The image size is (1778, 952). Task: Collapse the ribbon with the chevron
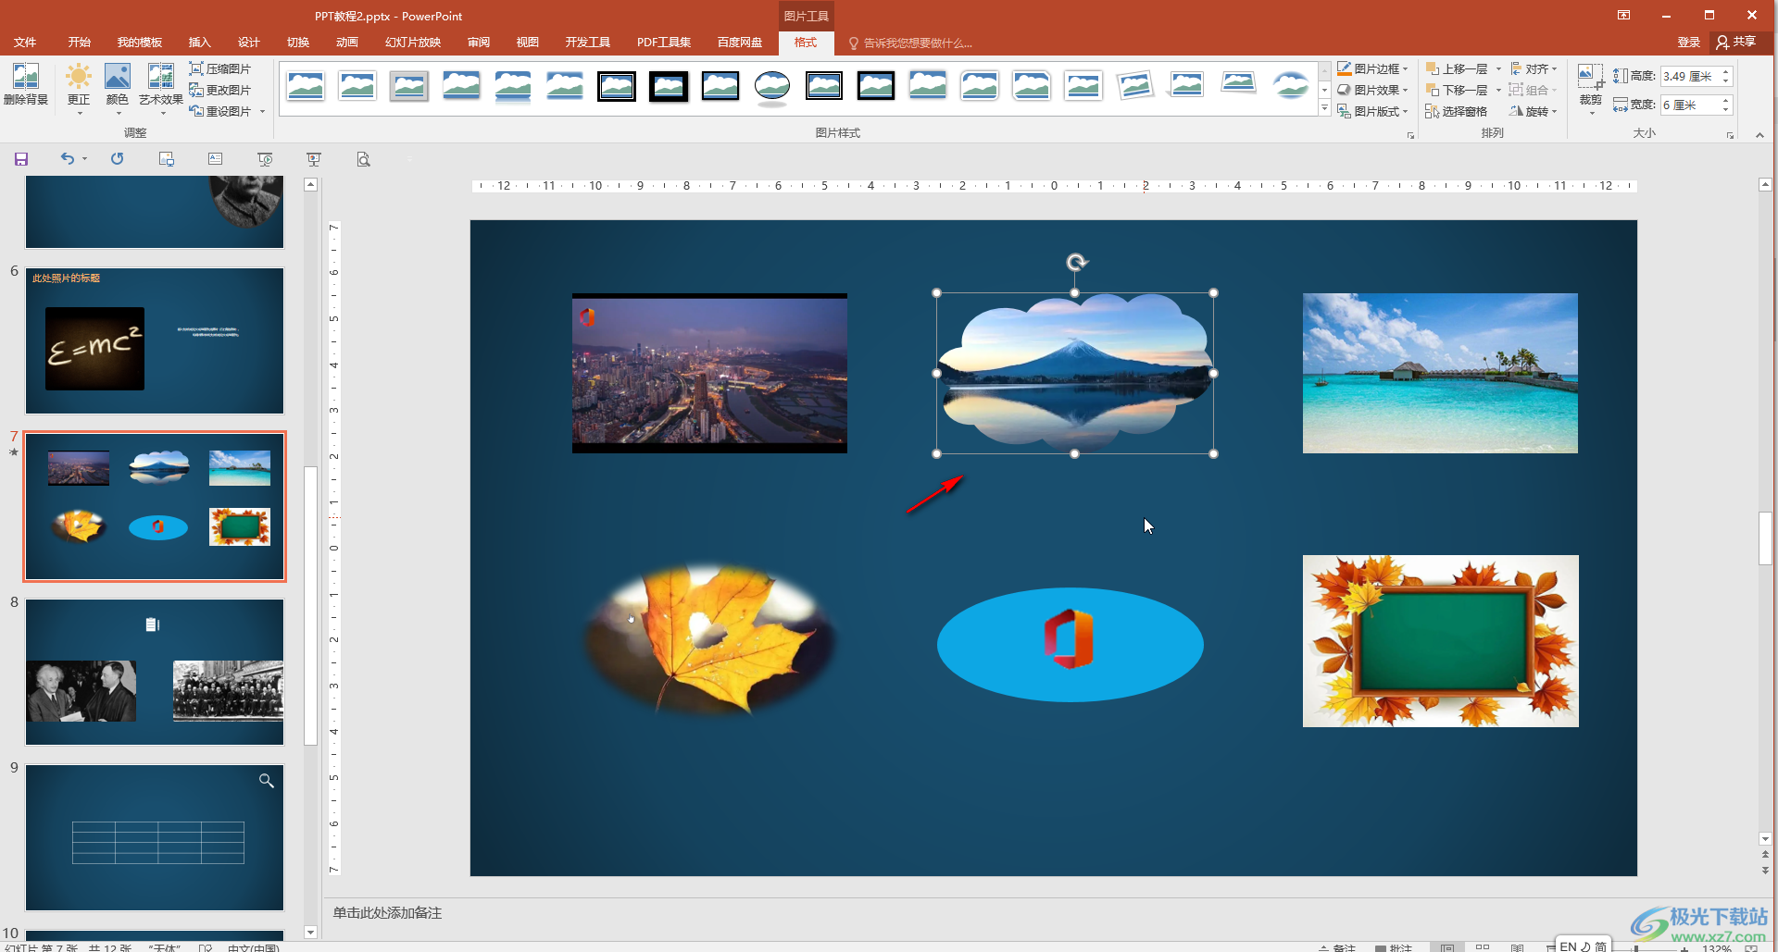point(1759,135)
